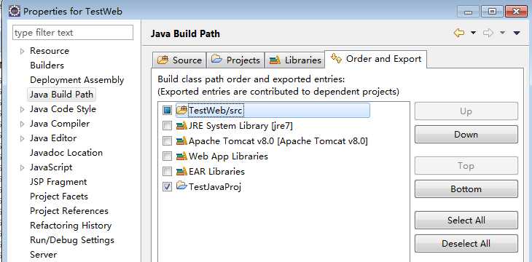Toggle the TestWeb/src export checkbox
This screenshot has height=262, width=532.
tap(168, 110)
